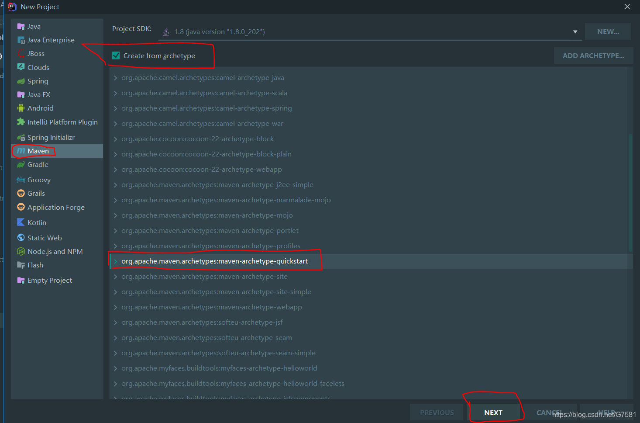Click the Groovy icon

pos(21,180)
